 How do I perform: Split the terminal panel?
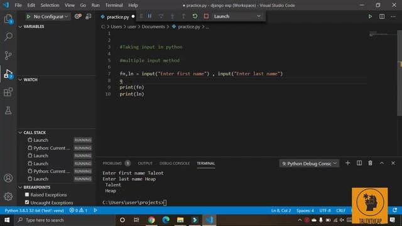[x=359, y=163]
